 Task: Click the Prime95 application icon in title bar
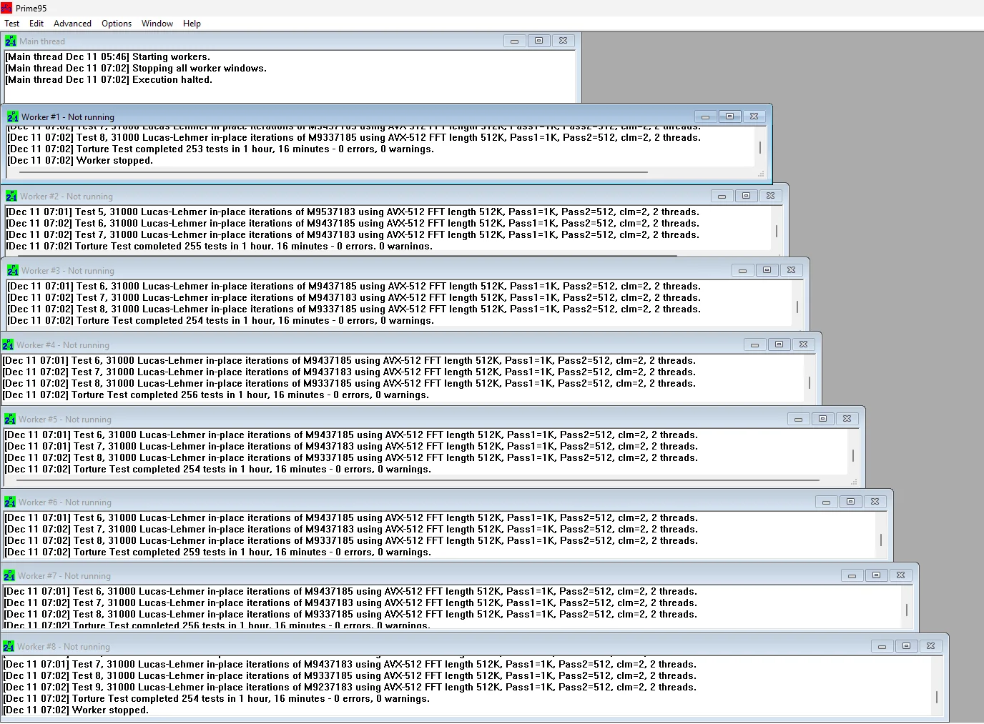6,8
